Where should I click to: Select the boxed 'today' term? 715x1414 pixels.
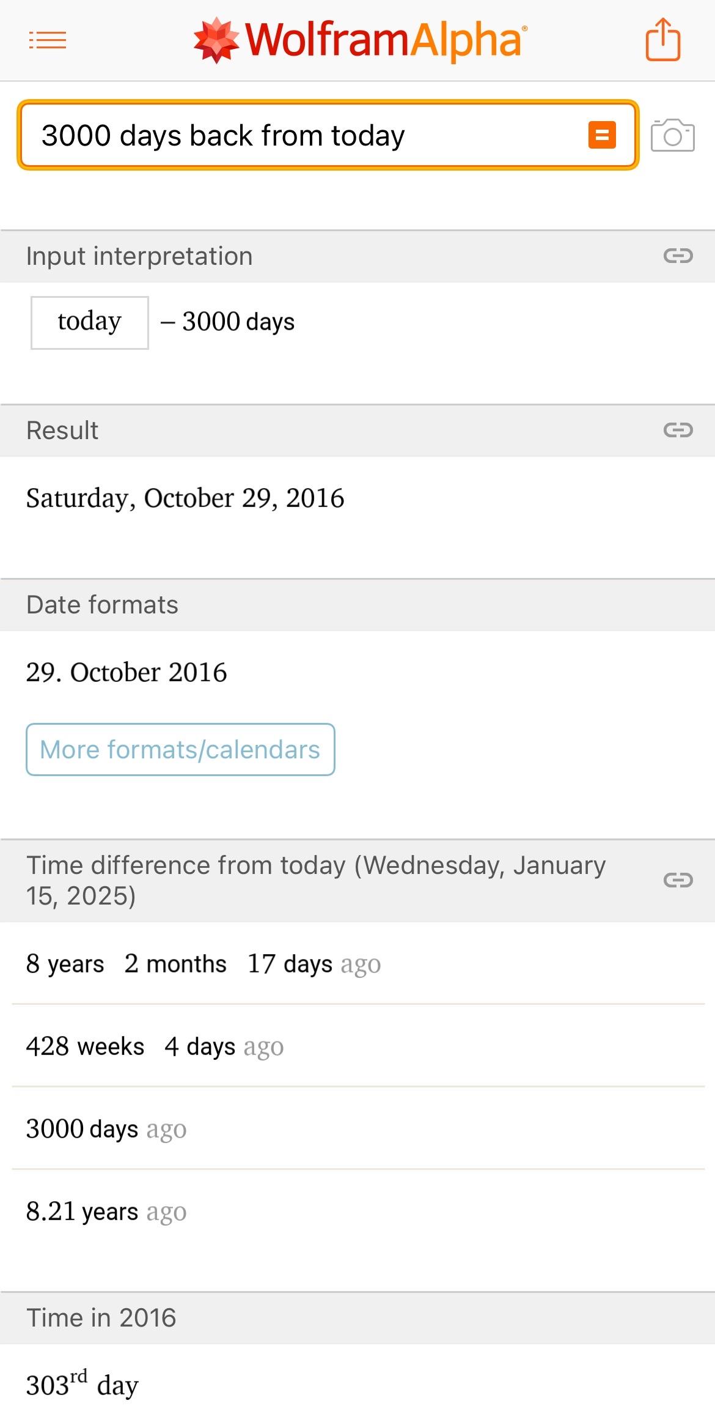pos(90,322)
